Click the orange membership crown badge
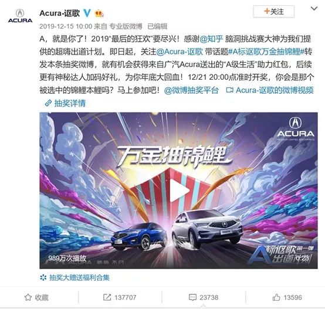The width and height of the screenshot is (325, 309). click(99, 13)
